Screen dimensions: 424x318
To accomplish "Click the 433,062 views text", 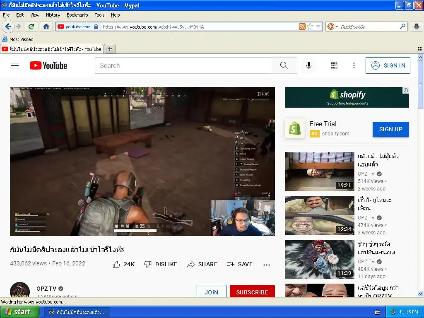I will point(28,263).
